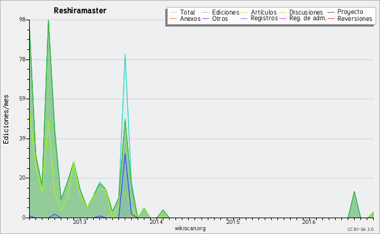Click the CC BY-SA 3.0 license text
380x234 pixels.
pos(360,230)
